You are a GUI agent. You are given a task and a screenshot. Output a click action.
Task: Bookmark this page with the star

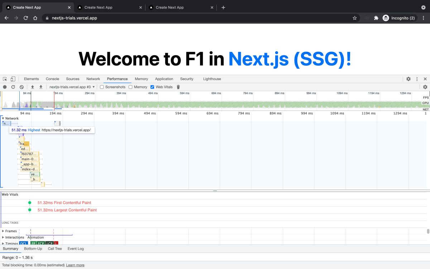point(355,18)
